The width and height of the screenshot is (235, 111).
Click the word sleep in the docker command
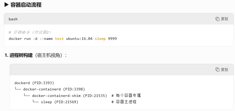point(100,39)
